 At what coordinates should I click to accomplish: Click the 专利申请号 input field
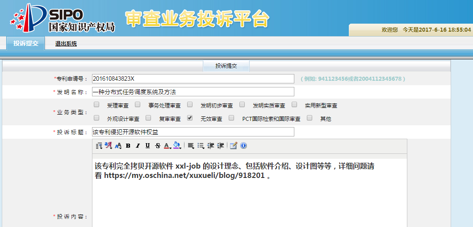pyautogui.click(x=193, y=78)
